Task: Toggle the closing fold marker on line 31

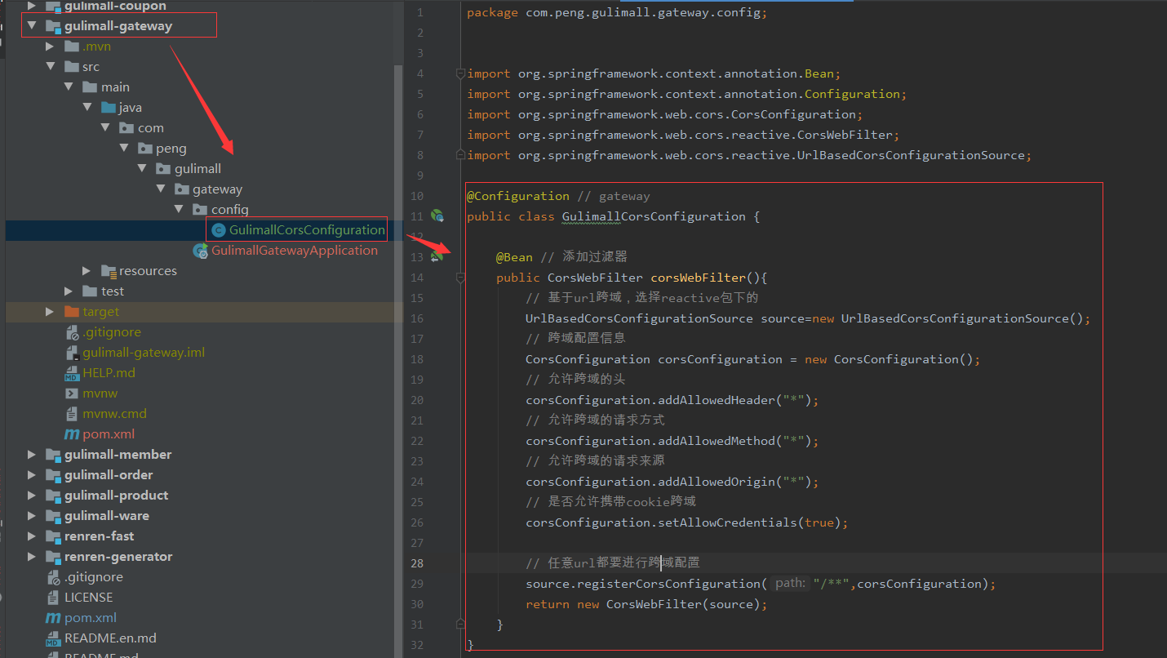Action: [460, 624]
